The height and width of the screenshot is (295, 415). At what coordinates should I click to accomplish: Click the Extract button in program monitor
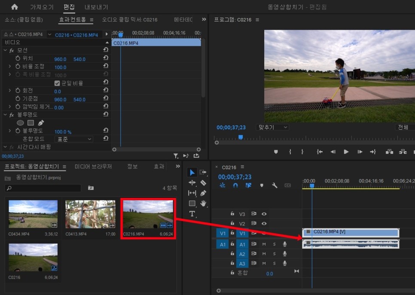[403, 152]
